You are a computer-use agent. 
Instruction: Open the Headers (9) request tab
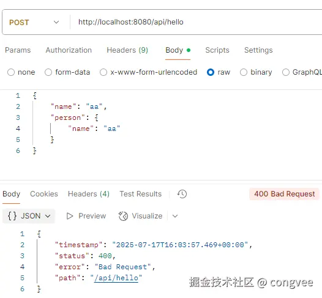click(127, 50)
